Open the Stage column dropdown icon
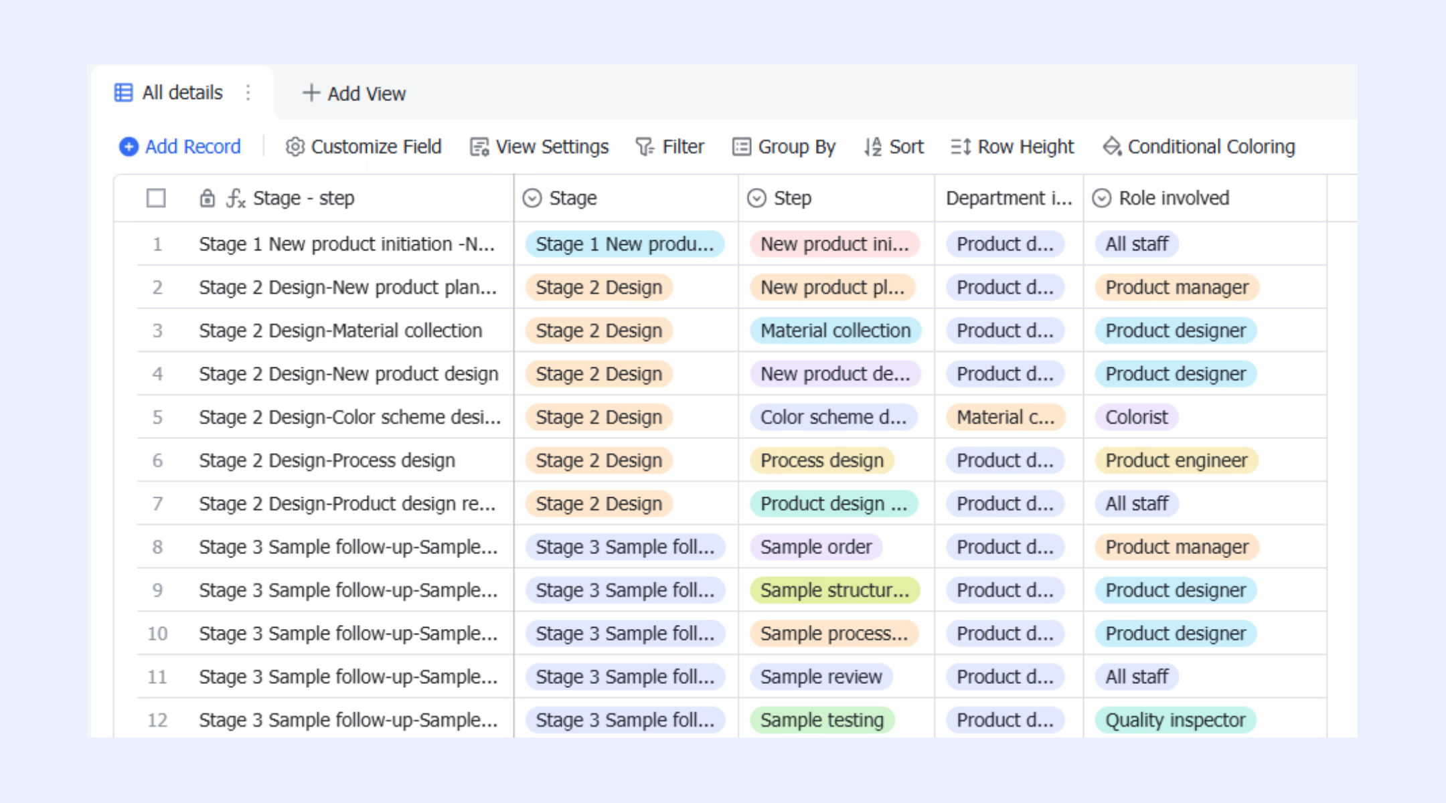Viewport: 1446px width, 803px height. pyautogui.click(x=532, y=198)
